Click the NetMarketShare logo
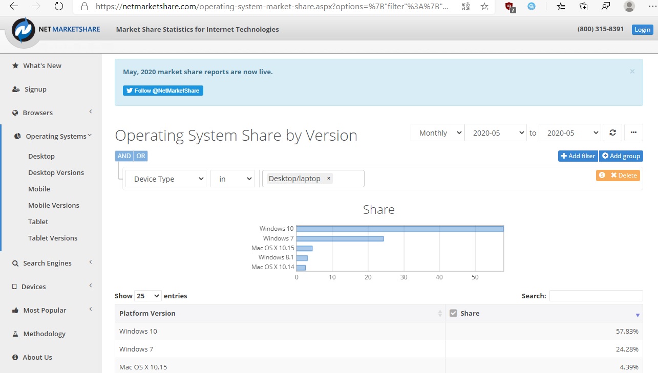The height and width of the screenshot is (373, 658). 56,30
